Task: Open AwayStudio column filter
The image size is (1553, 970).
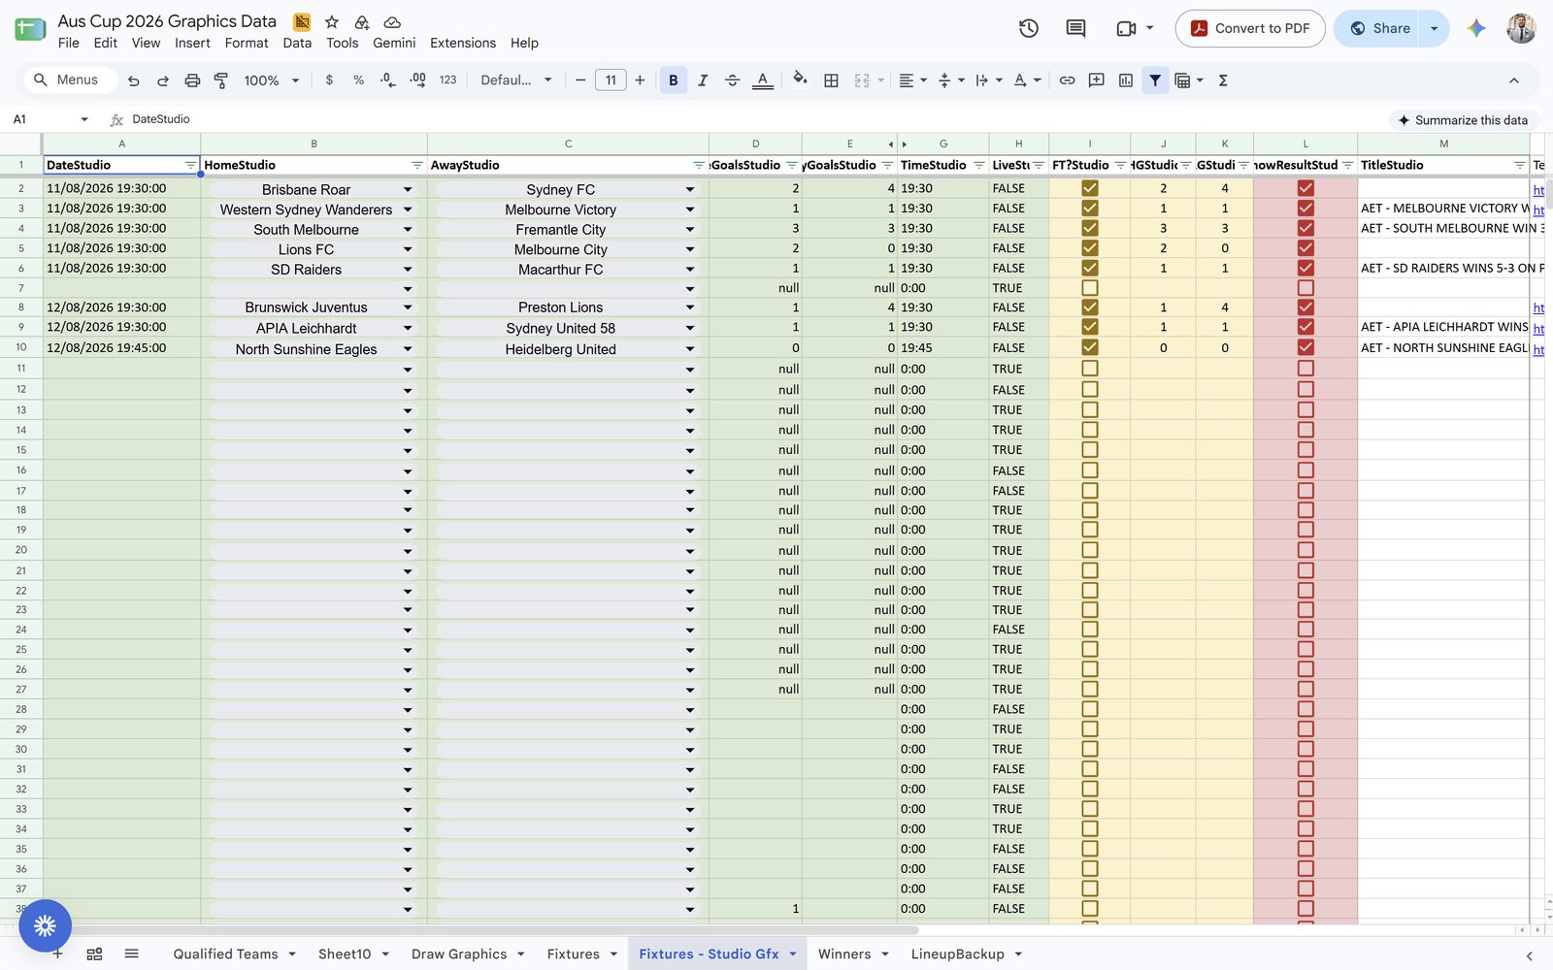Action: point(698,165)
